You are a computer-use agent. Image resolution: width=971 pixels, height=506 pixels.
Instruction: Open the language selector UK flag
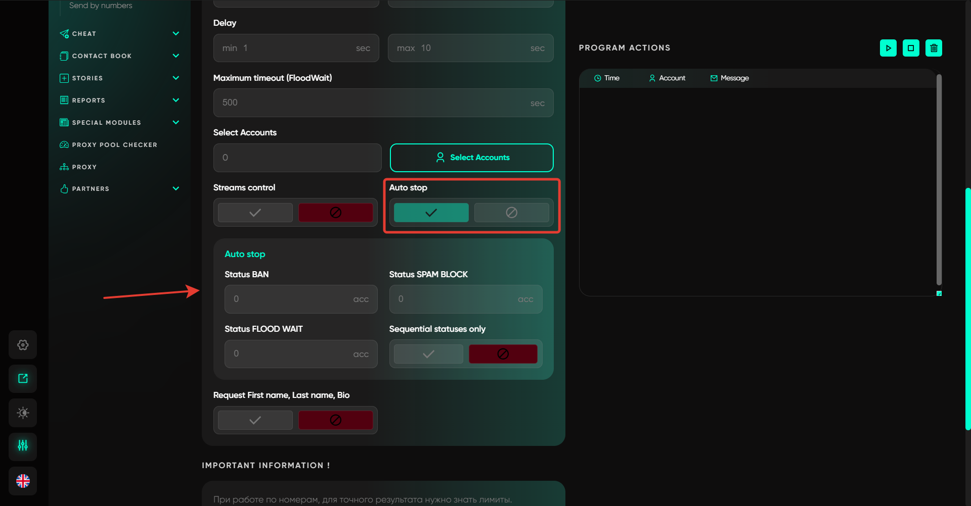click(x=23, y=481)
